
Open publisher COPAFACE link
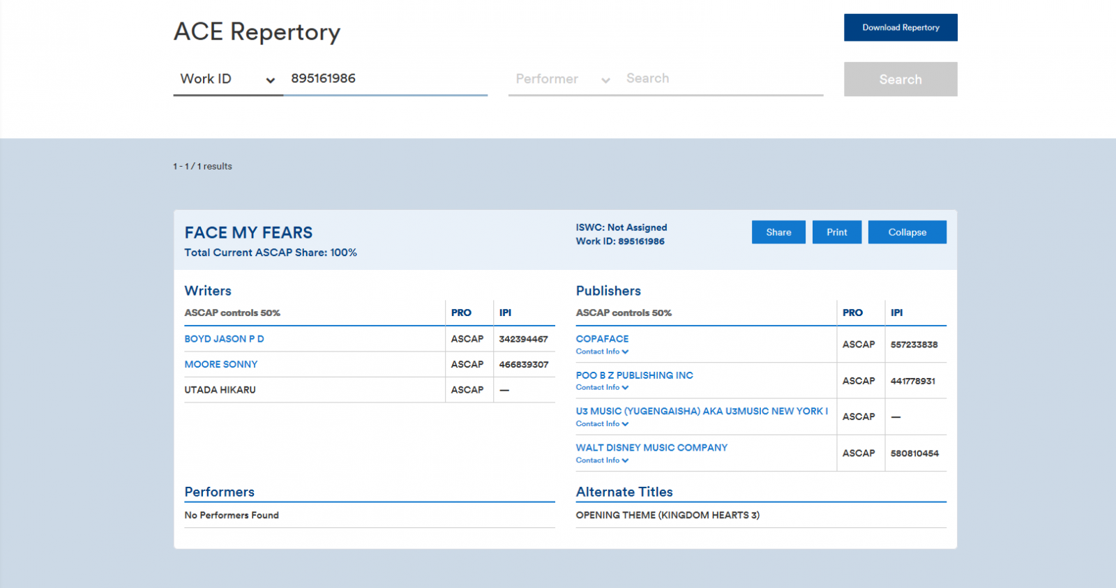click(602, 339)
